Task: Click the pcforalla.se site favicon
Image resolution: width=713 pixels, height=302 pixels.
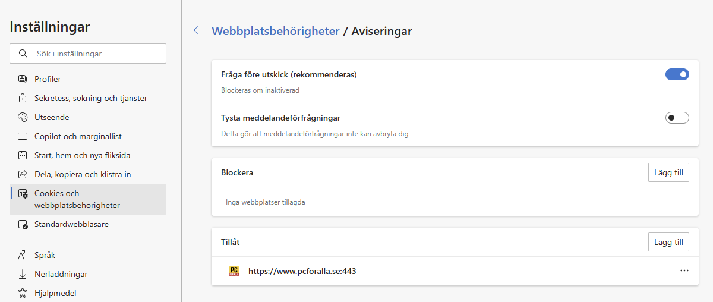Action: click(x=234, y=271)
